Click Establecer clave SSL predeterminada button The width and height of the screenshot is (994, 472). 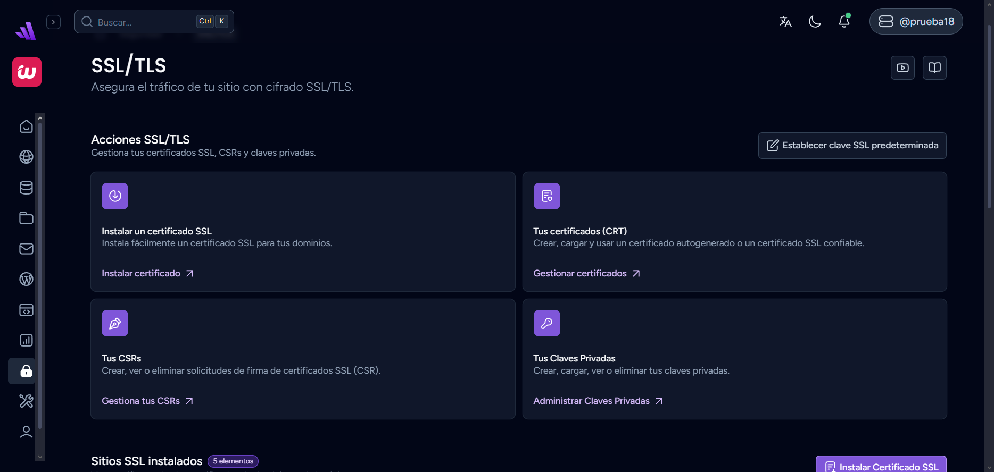852,146
